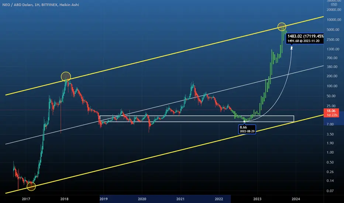The height and width of the screenshot is (203, 344).
Task: Click the 2018 label on time axis
Action: pos(64,199)
